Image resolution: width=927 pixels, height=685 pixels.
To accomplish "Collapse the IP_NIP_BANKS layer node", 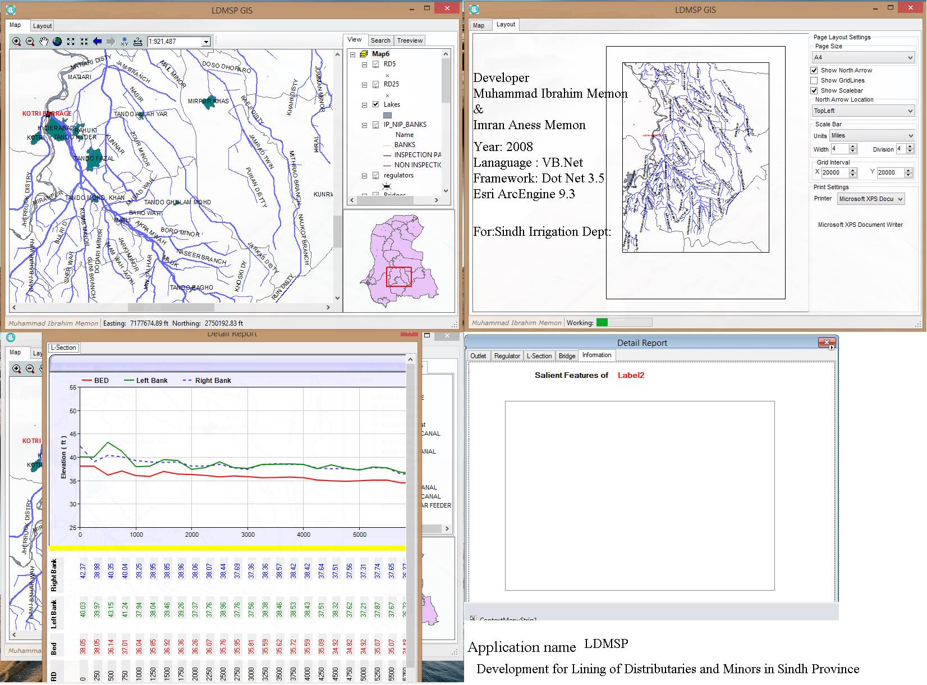I will (x=364, y=125).
